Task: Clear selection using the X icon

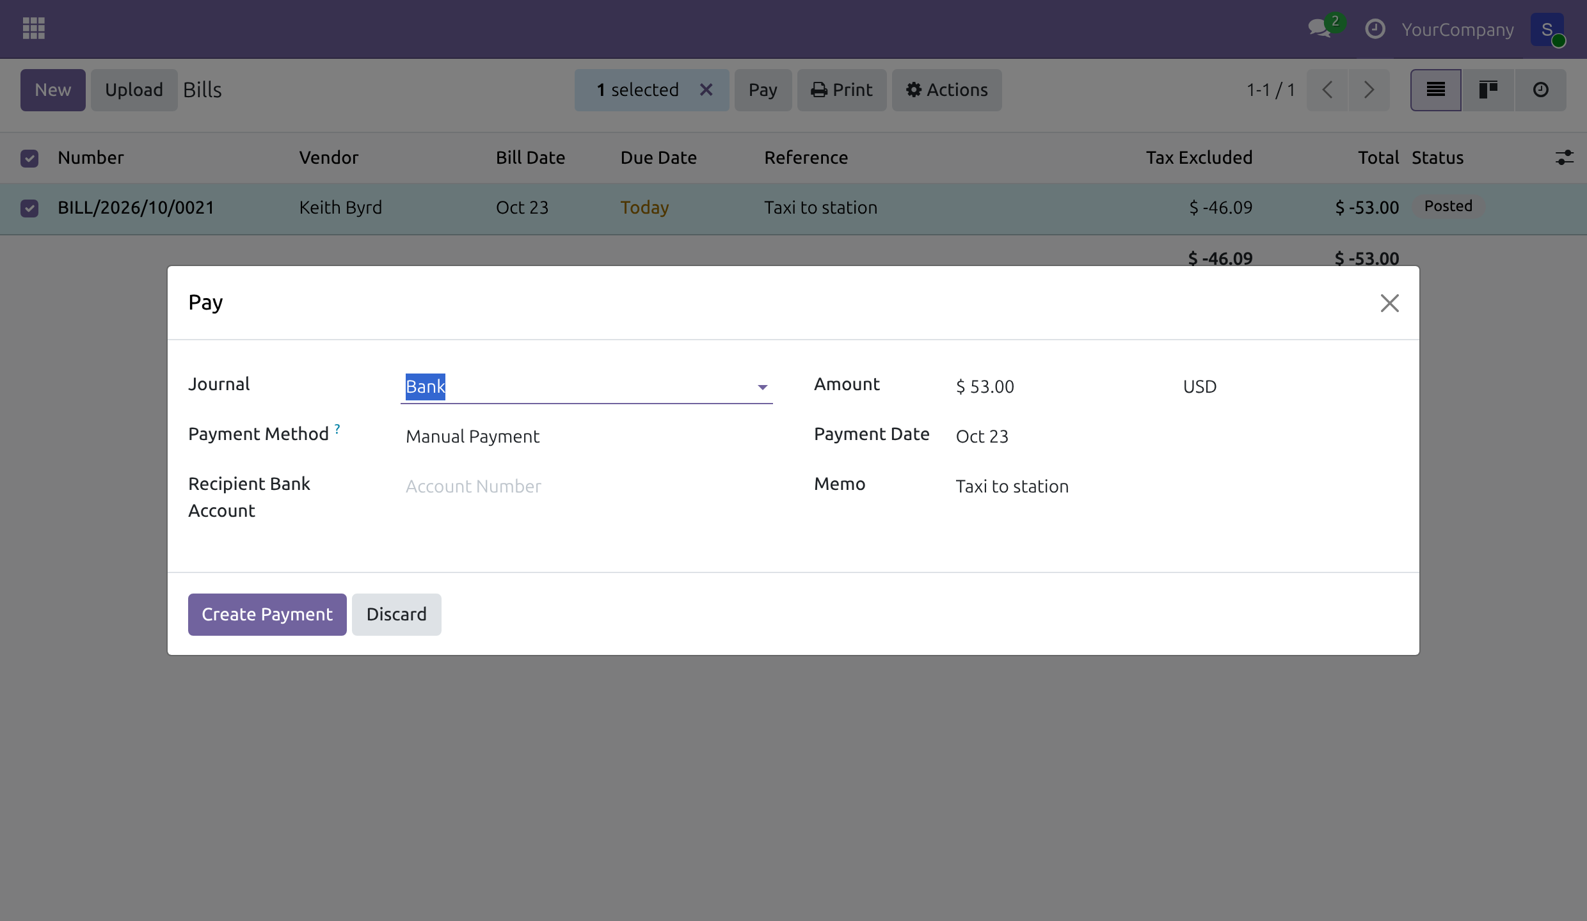Action: 706,90
